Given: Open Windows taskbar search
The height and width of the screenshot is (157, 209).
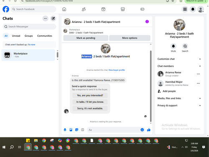Looking at the screenshot, I should [12, 147].
